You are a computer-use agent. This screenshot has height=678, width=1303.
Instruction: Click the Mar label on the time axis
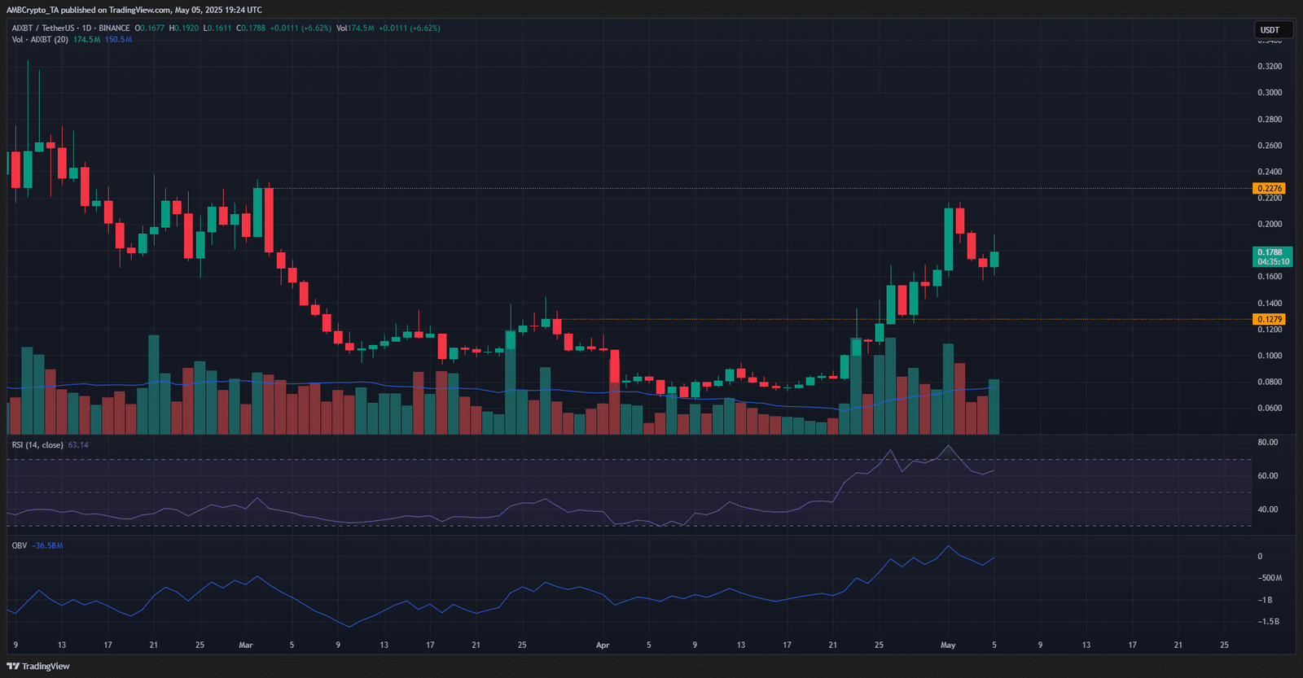(246, 645)
